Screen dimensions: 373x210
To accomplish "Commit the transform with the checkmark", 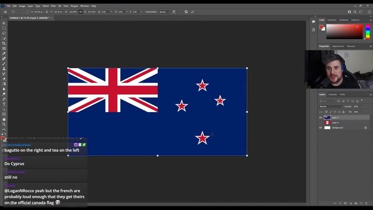I will [x=192, y=12].
